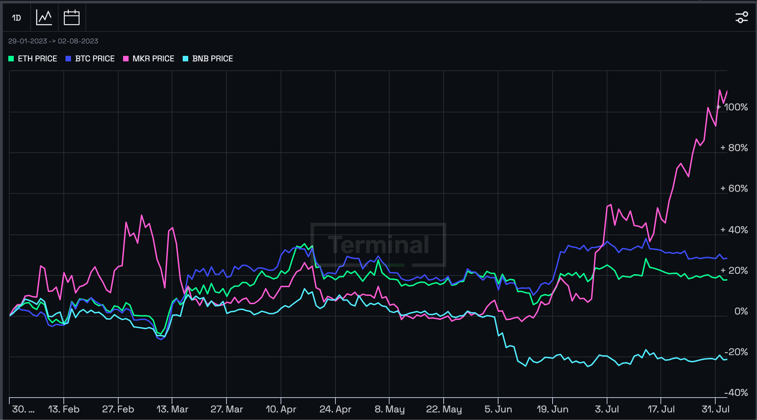Click the 8. May x-axis label
Image resolution: width=757 pixels, height=420 pixels.
click(x=390, y=409)
